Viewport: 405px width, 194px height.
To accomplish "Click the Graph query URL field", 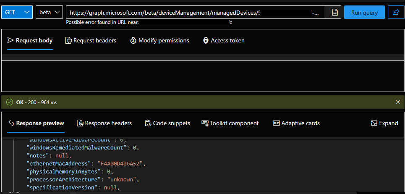I will click(x=196, y=13).
